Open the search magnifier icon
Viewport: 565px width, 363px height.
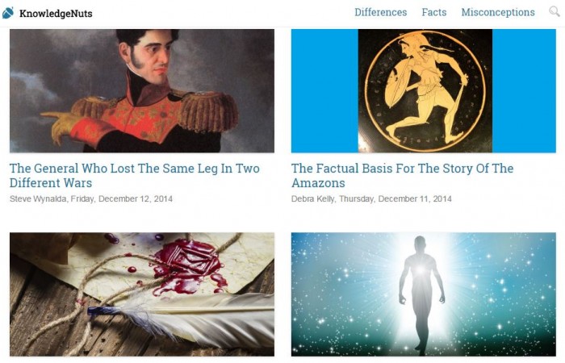pos(555,11)
